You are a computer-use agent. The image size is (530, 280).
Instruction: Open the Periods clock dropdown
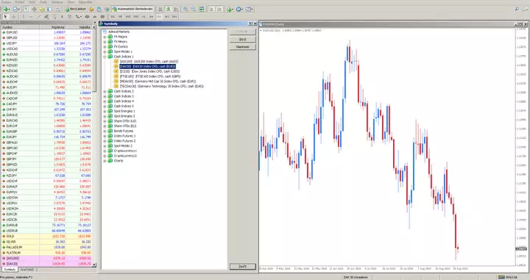coord(239,9)
